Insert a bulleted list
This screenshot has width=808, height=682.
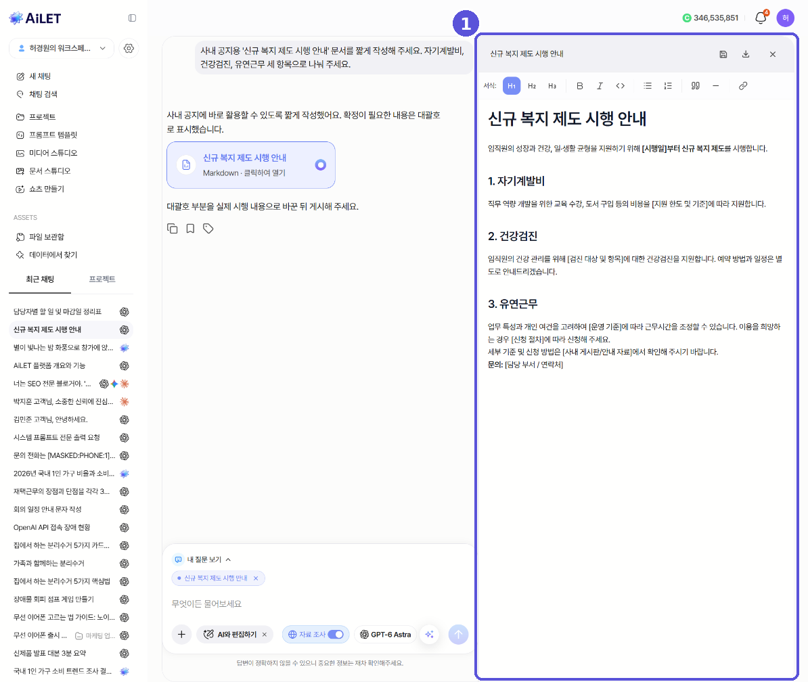click(x=648, y=86)
